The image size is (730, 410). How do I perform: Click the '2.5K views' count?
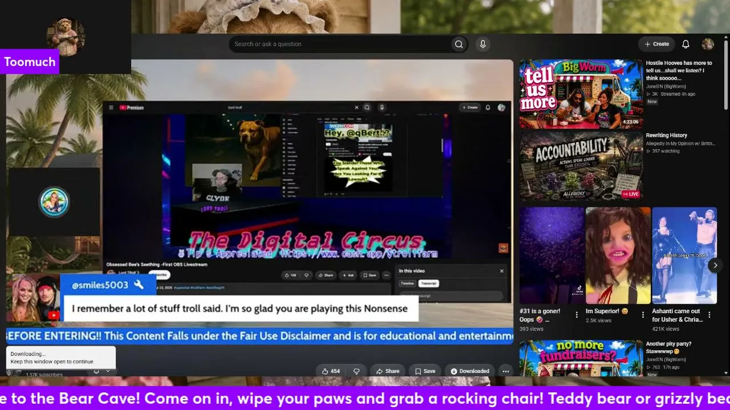tap(599, 321)
